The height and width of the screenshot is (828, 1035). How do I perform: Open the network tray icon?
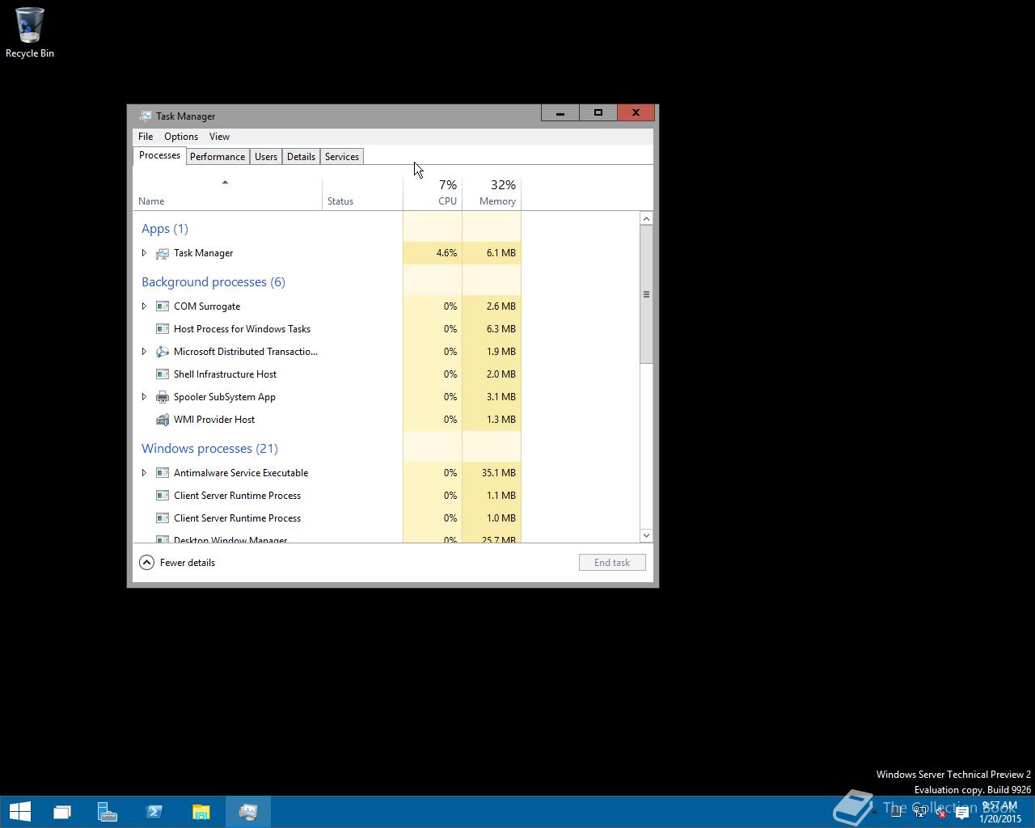point(921,813)
